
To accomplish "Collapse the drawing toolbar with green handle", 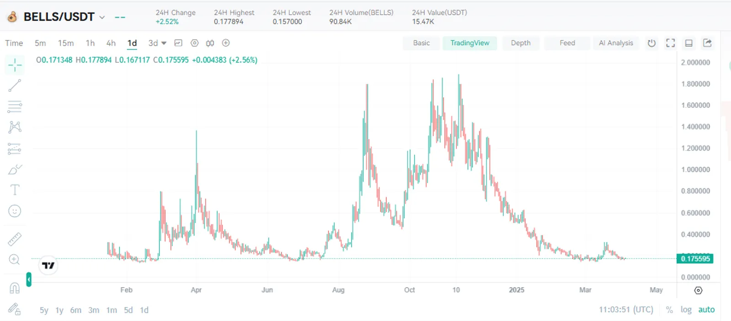I will 29,279.
